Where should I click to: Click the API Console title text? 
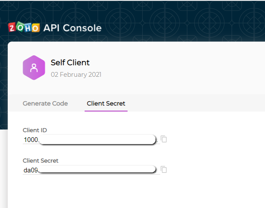73,28
